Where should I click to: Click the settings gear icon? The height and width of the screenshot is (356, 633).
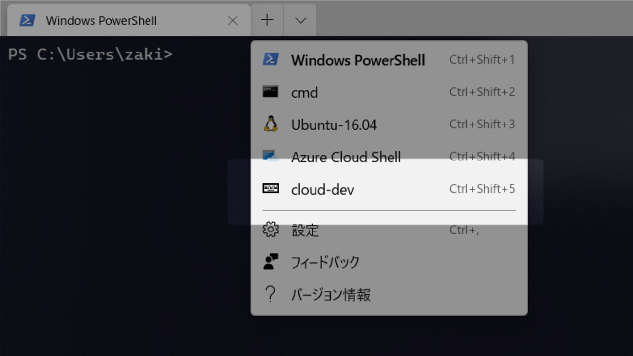[271, 230]
